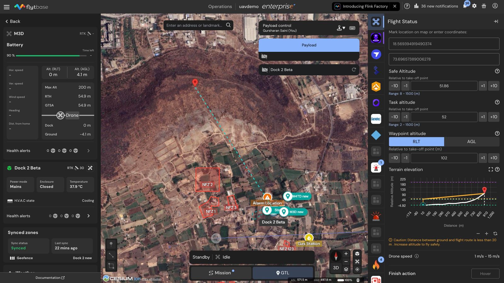This screenshot has height=283, width=504.
Task: Open Dock 2 Beta tools wrench icon
Action: pos(90,168)
